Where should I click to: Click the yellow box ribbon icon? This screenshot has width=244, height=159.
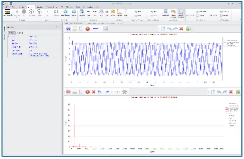pyautogui.click(x=113, y=11)
